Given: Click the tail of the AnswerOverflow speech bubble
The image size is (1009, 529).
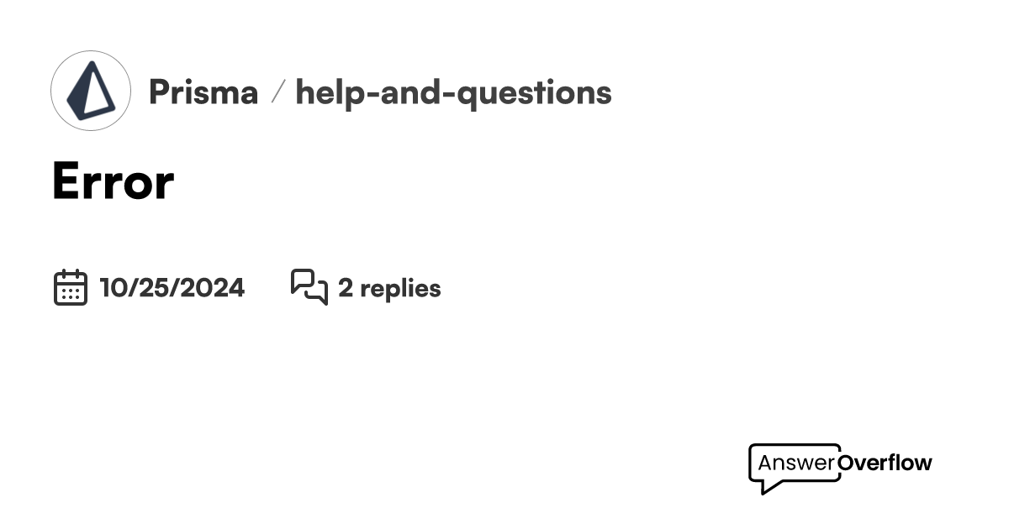Looking at the screenshot, I should [x=770, y=486].
